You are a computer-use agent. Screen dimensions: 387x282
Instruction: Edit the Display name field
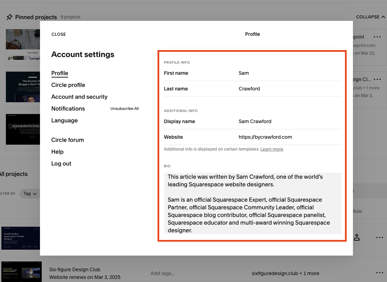(x=253, y=121)
